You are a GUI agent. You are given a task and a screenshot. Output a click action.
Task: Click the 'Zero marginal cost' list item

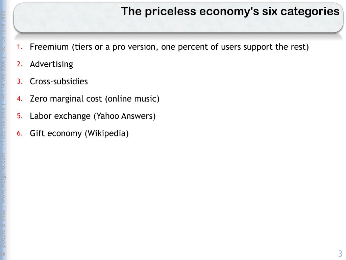point(66,99)
